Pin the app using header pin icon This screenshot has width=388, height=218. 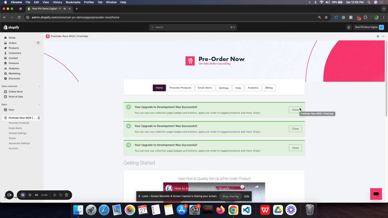click(x=378, y=36)
